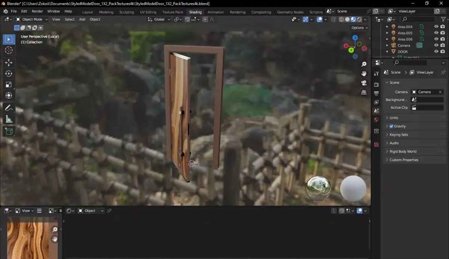Open the Options dropdown

tap(359, 28)
